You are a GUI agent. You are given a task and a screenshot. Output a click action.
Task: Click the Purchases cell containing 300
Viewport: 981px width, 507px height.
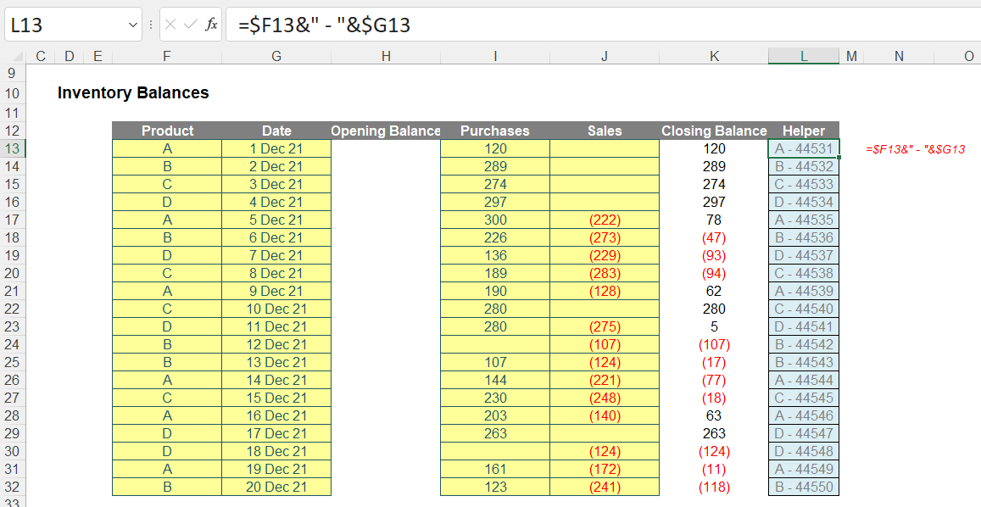click(x=495, y=220)
